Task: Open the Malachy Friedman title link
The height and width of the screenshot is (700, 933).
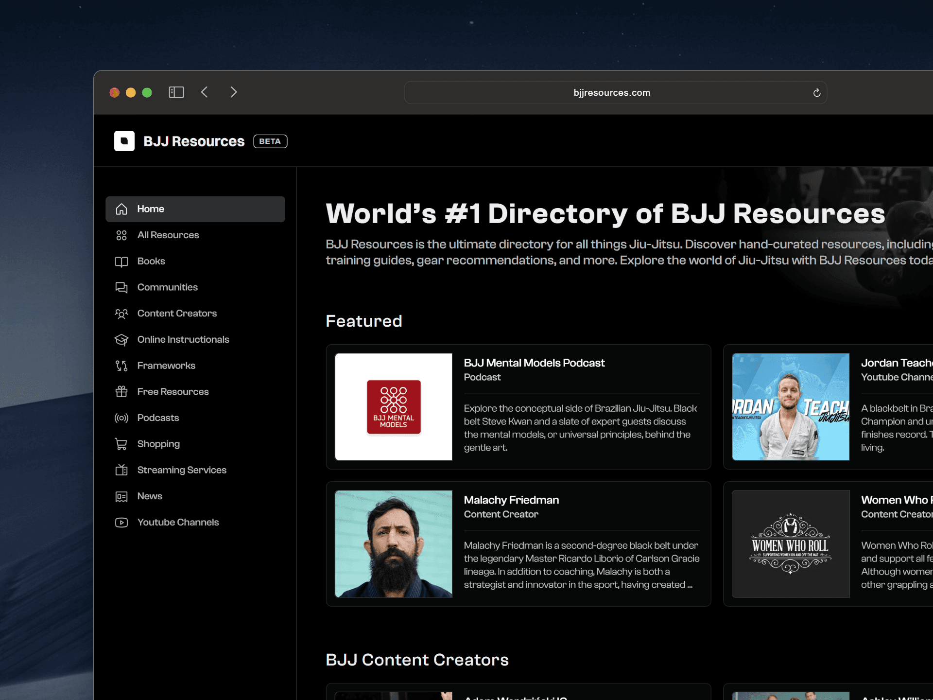Action: [511, 500]
